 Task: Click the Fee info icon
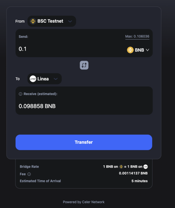[x=29, y=174]
